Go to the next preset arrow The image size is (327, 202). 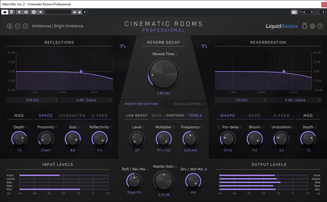coord(25,26)
